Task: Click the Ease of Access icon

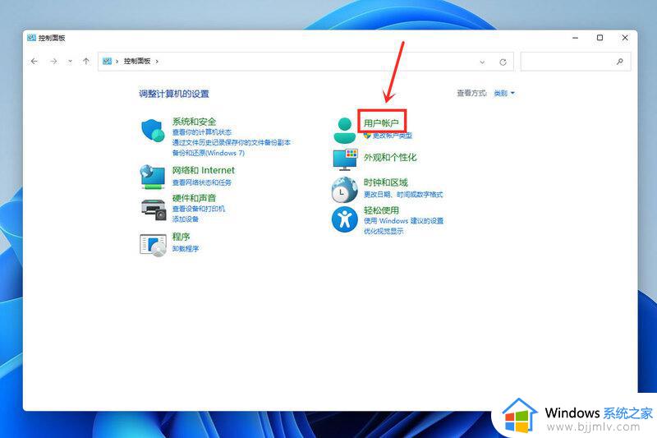Action: 344,219
